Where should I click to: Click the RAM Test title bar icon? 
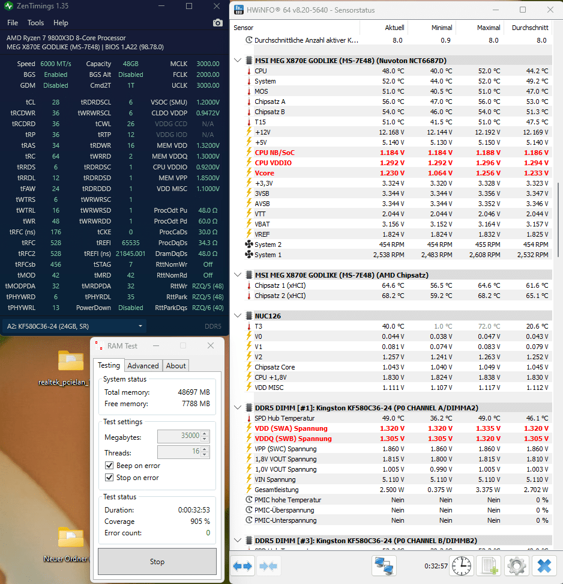tap(99, 345)
